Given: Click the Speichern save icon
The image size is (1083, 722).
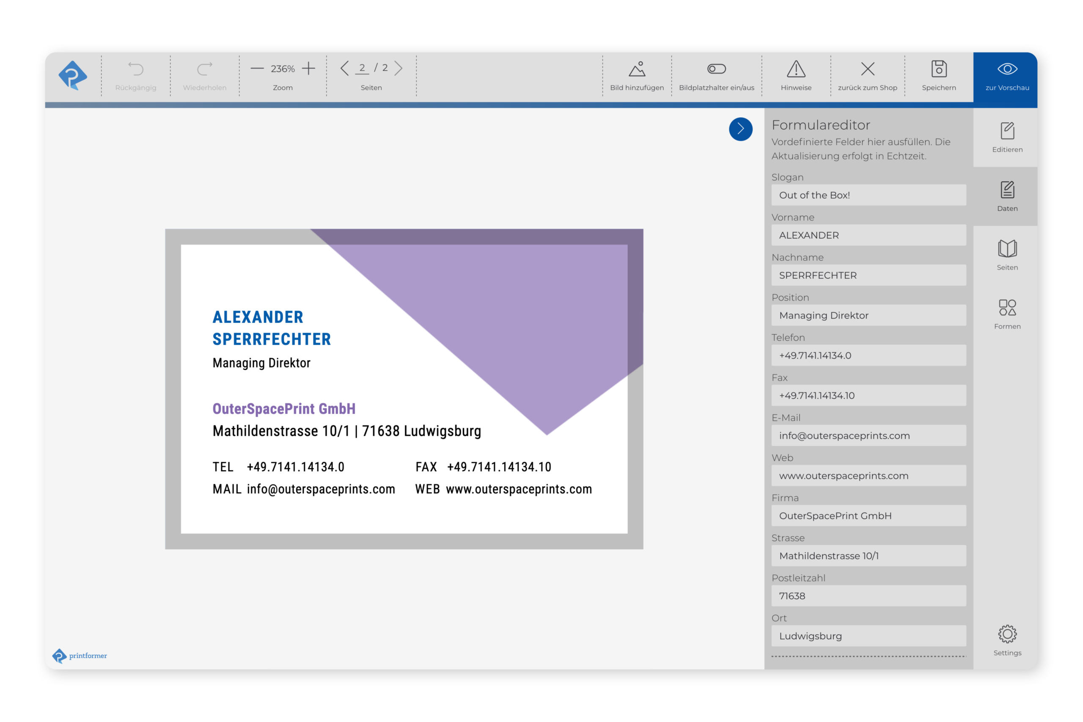Looking at the screenshot, I should [x=938, y=69].
